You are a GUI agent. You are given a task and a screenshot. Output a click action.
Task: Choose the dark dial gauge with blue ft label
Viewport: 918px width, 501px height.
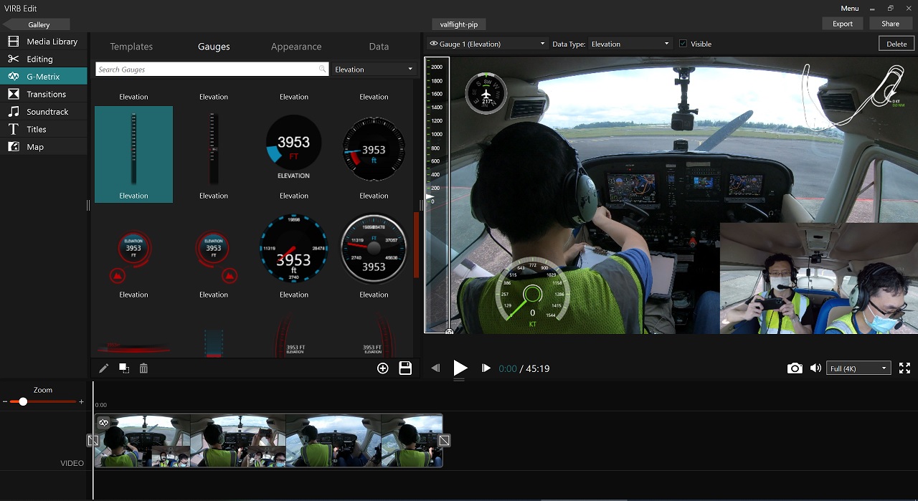point(374,149)
